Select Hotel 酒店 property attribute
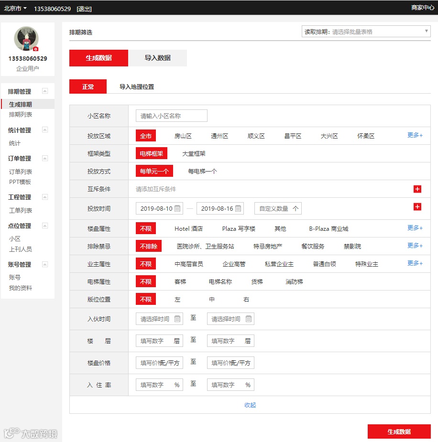The height and width of the screenshot is (442, 438). click(x=189, y=228)
